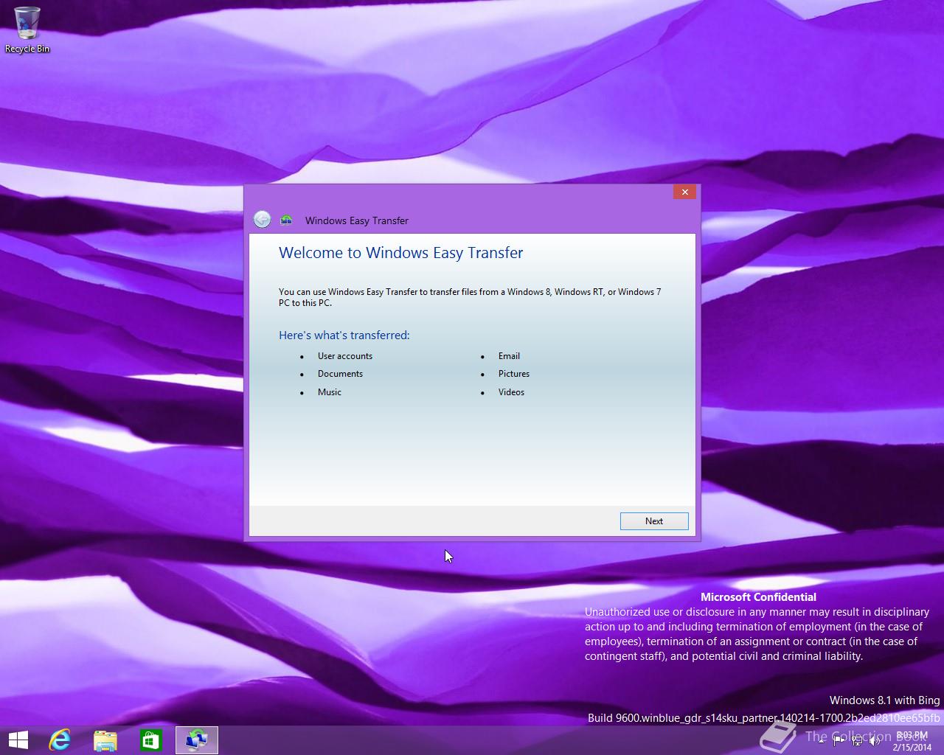Click the Windows Start button
Screen dimensions: 944x755
tap(18, 740)
